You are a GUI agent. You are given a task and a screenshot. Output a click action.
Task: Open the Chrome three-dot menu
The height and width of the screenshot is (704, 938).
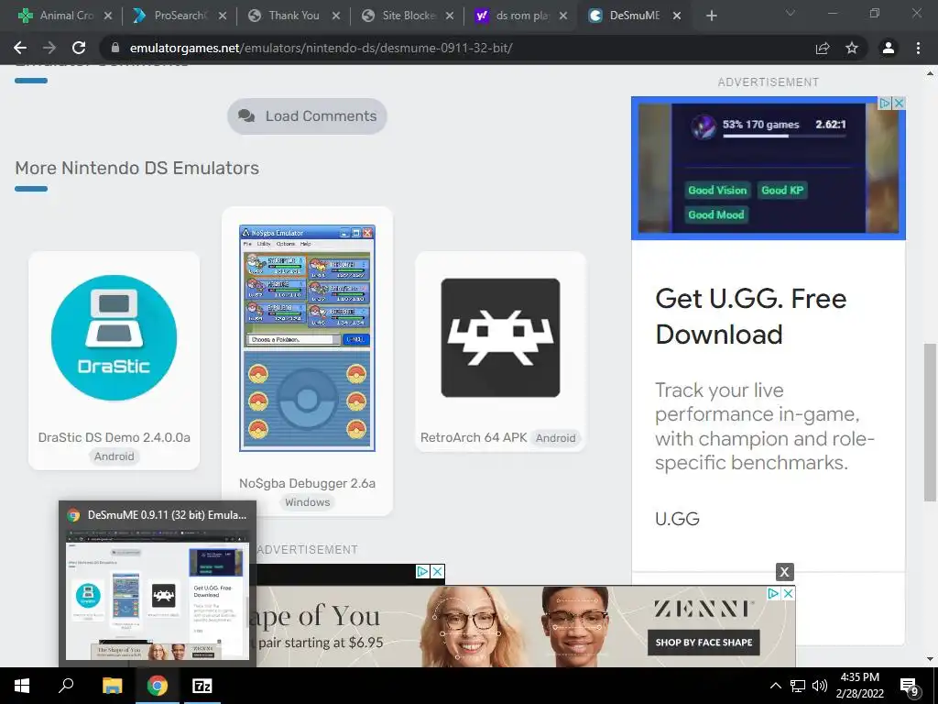(918, 48)
